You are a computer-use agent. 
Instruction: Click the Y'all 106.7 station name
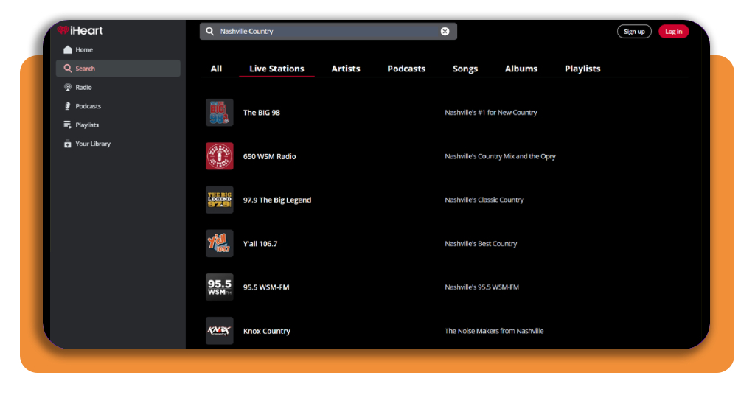(x=260, y=243)
